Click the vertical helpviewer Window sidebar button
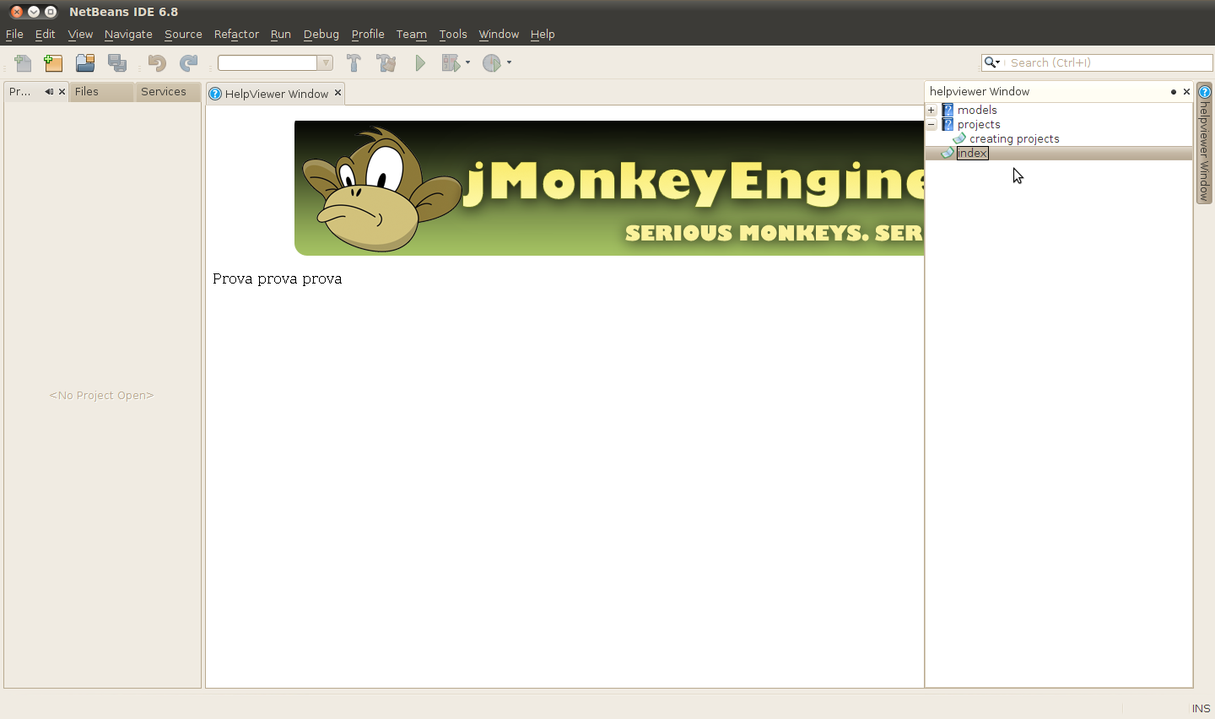This screenshot has height=719, width=1215. (1205, 143)
